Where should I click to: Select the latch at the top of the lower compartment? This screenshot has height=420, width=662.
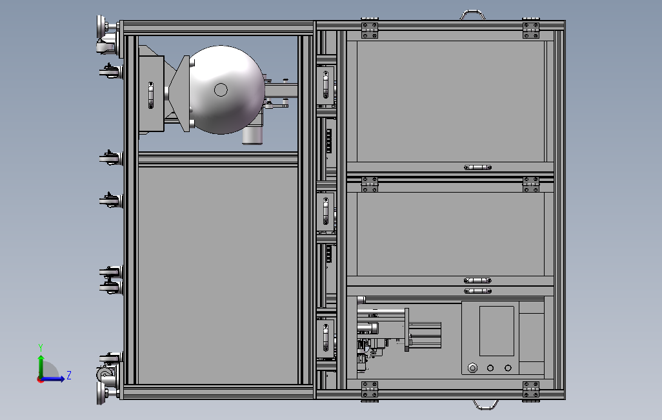(x=477, y=291)
